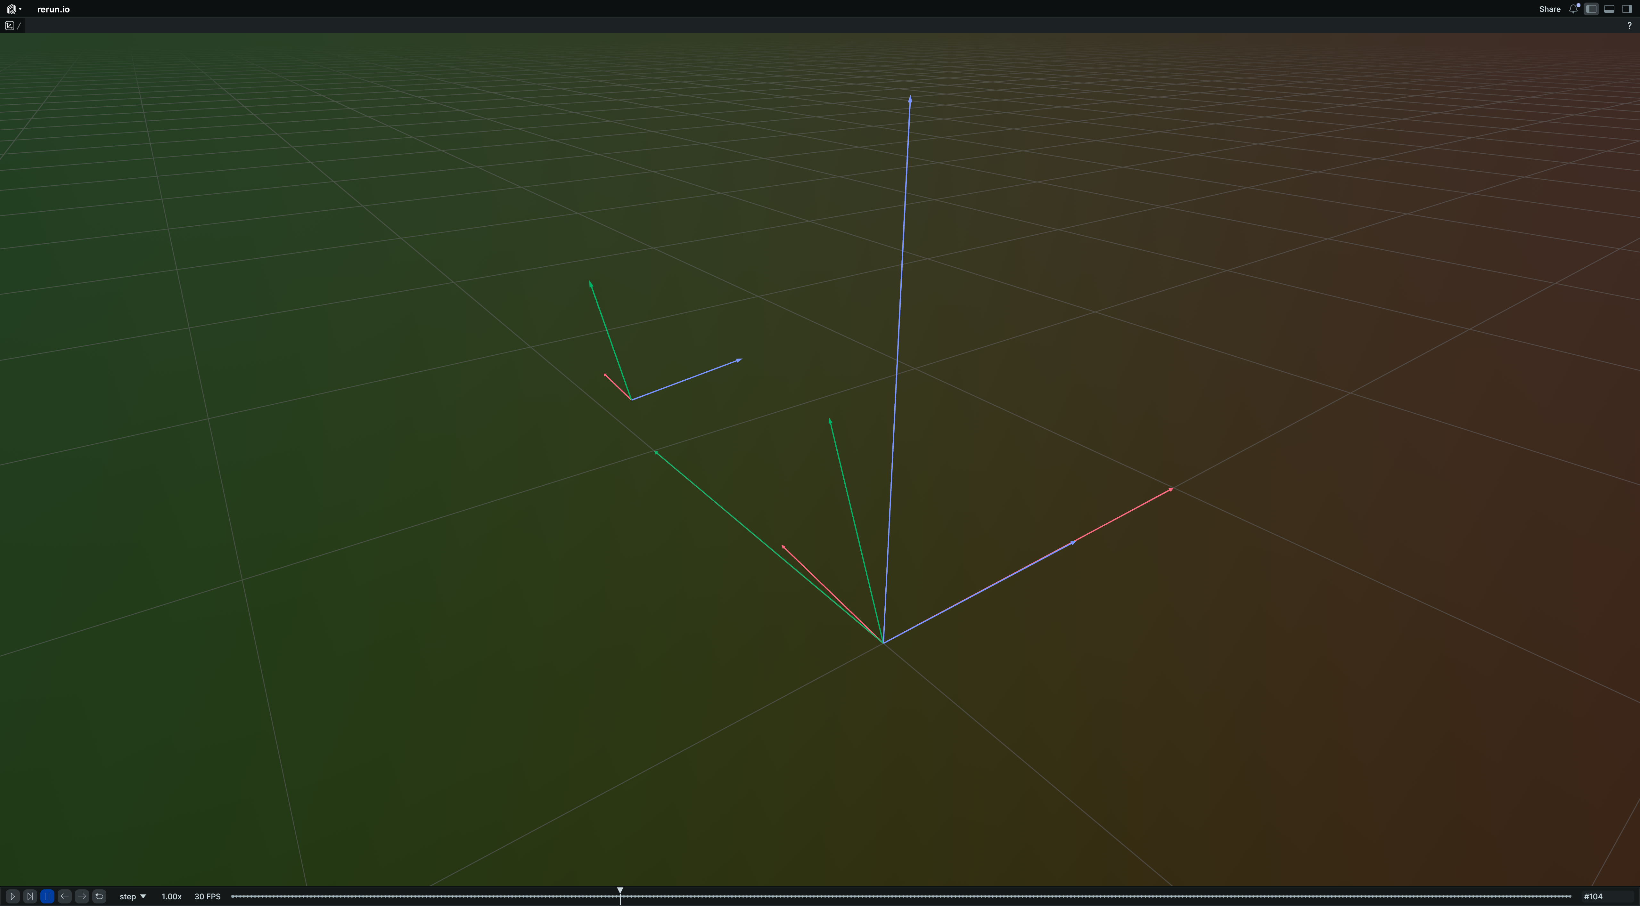
Task: Click the rerun.io title text
Action: [53, 9]
